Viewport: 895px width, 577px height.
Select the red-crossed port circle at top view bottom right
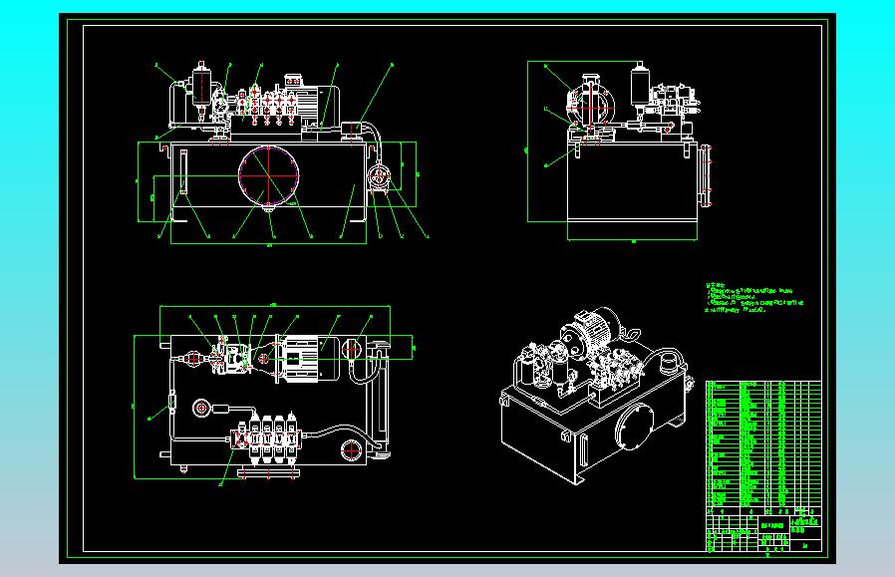pos(352,450)
